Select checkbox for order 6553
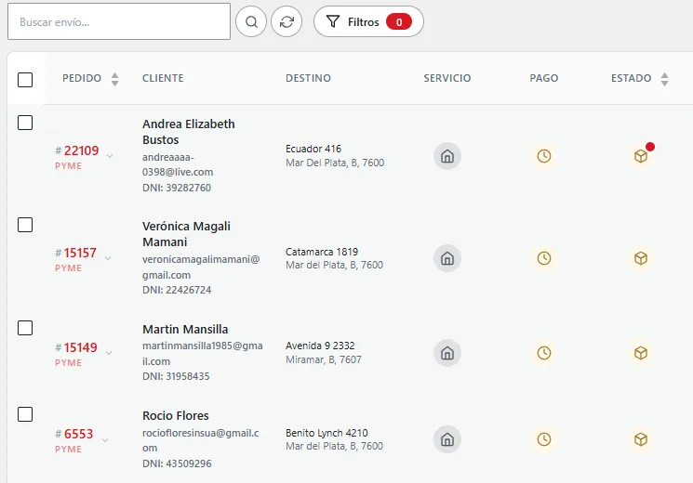The image size is (693, 483). 25,414
